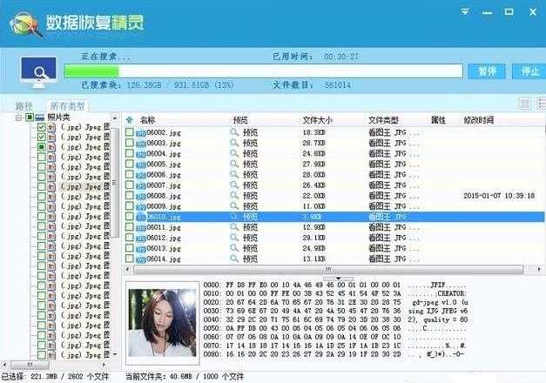546x383 pixels.
Task: Click the magnifier preview icon for 06008.jpg
Action: tap(234, 195)
